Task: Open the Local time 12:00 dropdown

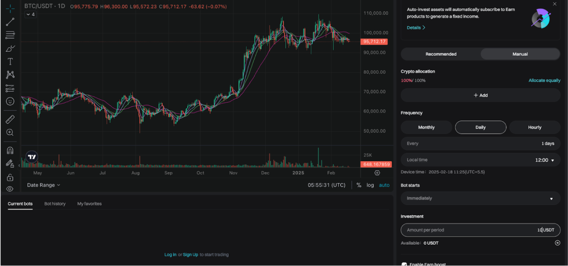Action: (480, 160)
